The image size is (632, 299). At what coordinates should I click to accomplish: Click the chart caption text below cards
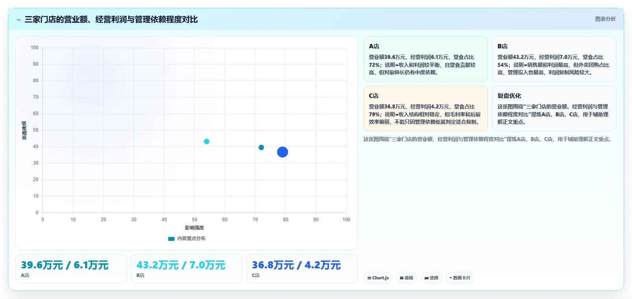488,139
